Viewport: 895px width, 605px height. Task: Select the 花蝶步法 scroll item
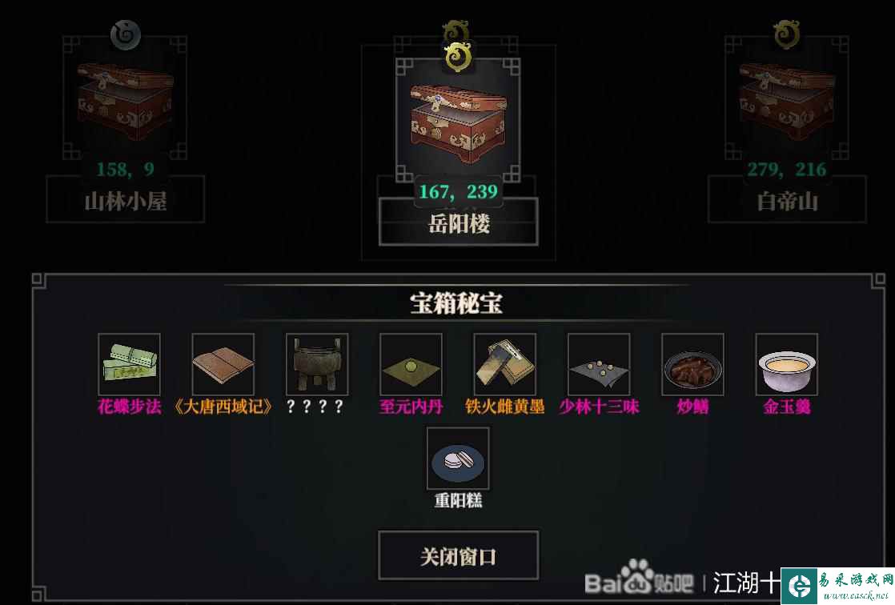pos(129,365)
